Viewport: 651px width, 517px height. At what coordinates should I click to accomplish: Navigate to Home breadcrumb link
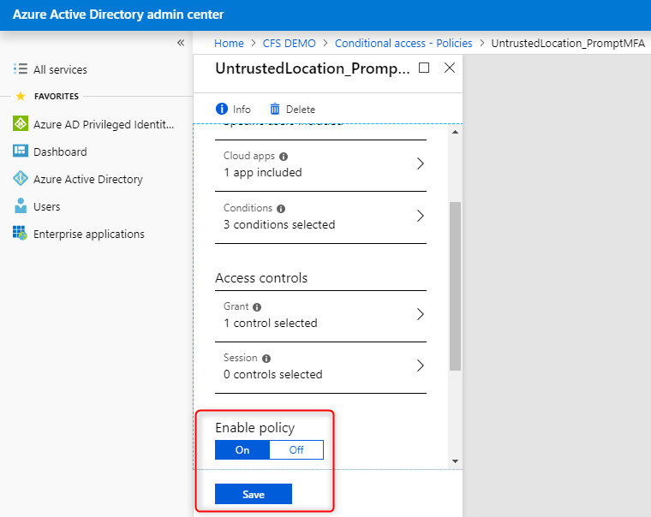click(229, 43)
